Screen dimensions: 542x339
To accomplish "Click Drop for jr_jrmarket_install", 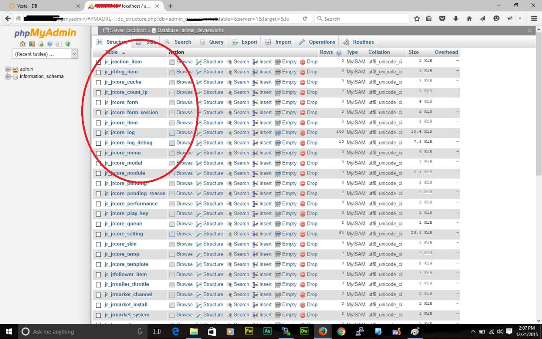I will (x=309, y=305).
